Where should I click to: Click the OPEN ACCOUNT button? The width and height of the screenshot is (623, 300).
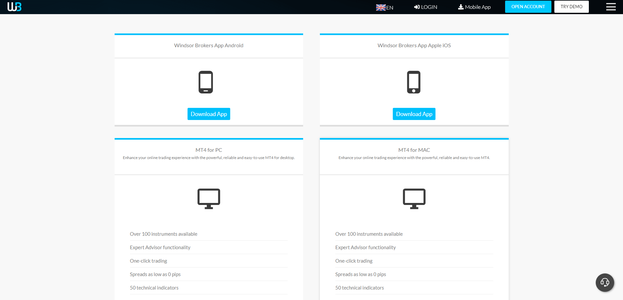click(x=528, y=7)
